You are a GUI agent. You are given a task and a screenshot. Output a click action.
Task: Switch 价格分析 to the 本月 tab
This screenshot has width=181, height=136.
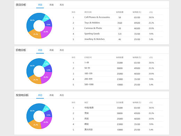tap(62, 50)
